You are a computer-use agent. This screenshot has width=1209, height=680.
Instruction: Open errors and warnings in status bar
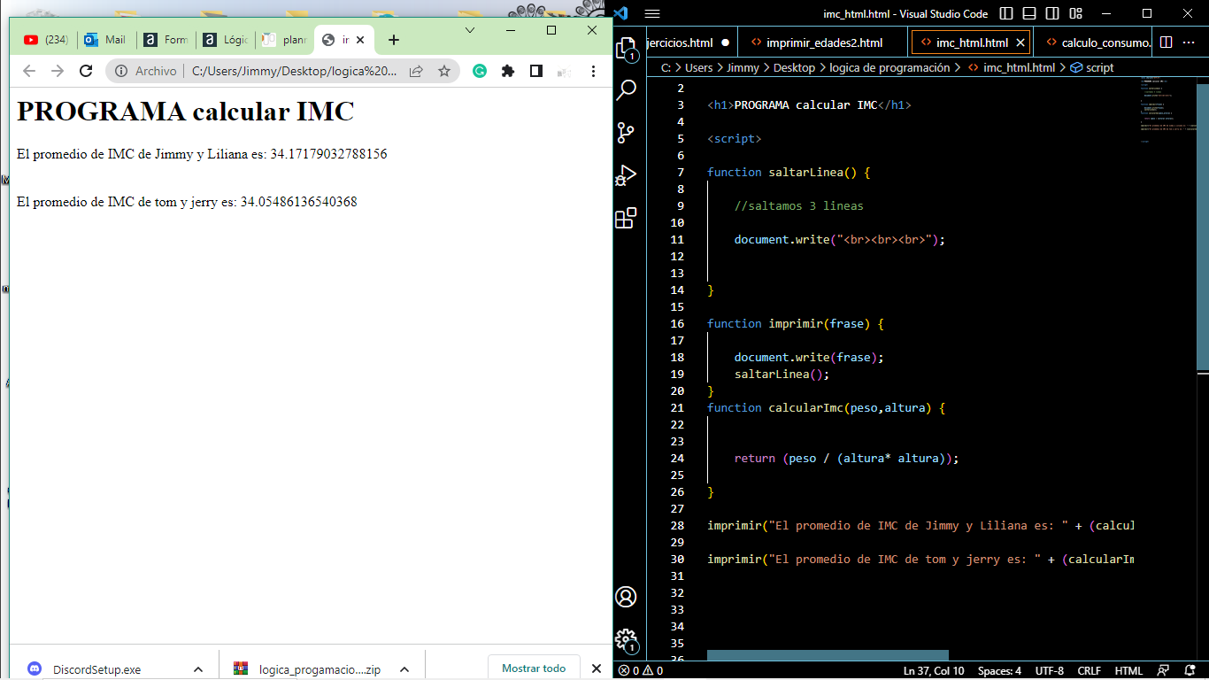tap(641, 670)
